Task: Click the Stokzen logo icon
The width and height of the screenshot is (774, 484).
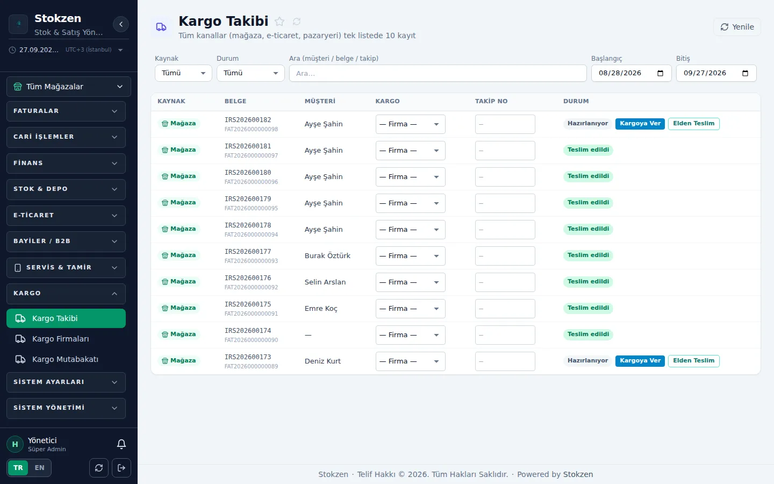Action: coord(18,24)
